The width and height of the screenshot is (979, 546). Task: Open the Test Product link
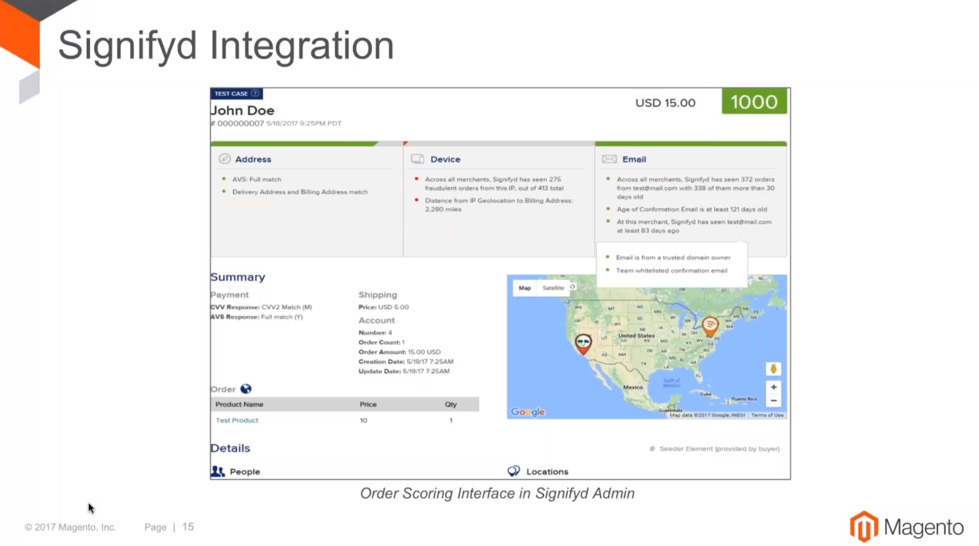point(237,420)
